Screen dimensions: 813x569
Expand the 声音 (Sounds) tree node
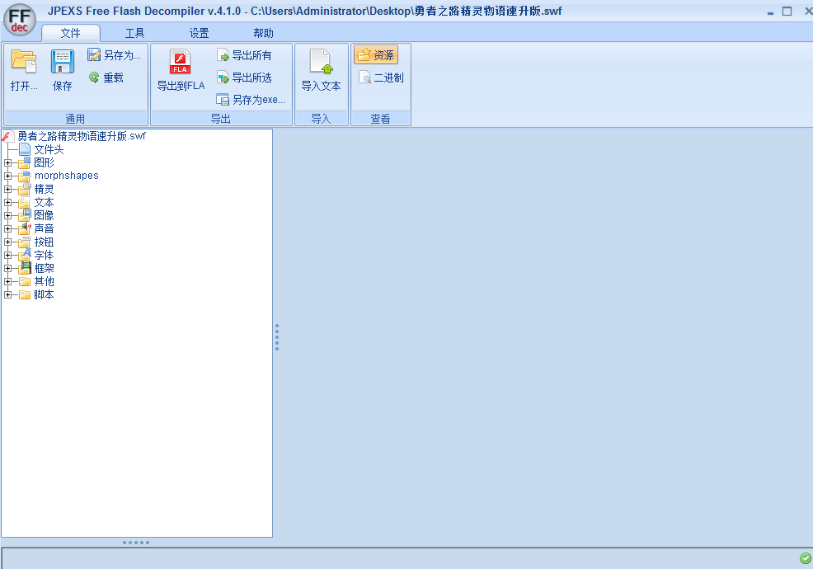pos(8,229)
